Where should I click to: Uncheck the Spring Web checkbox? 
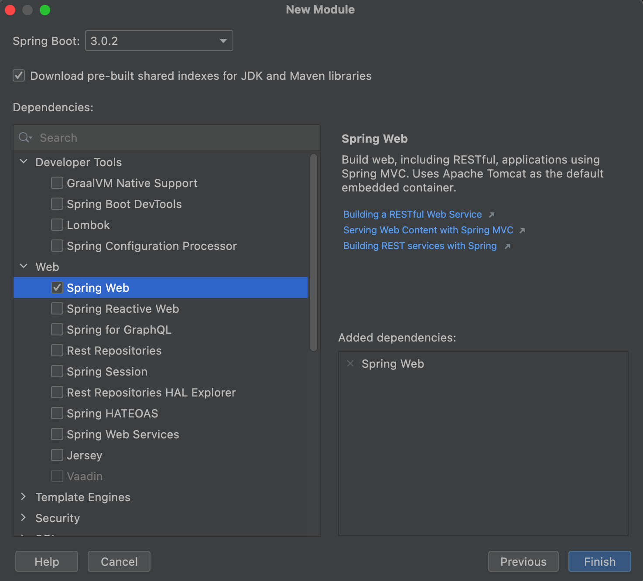[x=57, y=287]
